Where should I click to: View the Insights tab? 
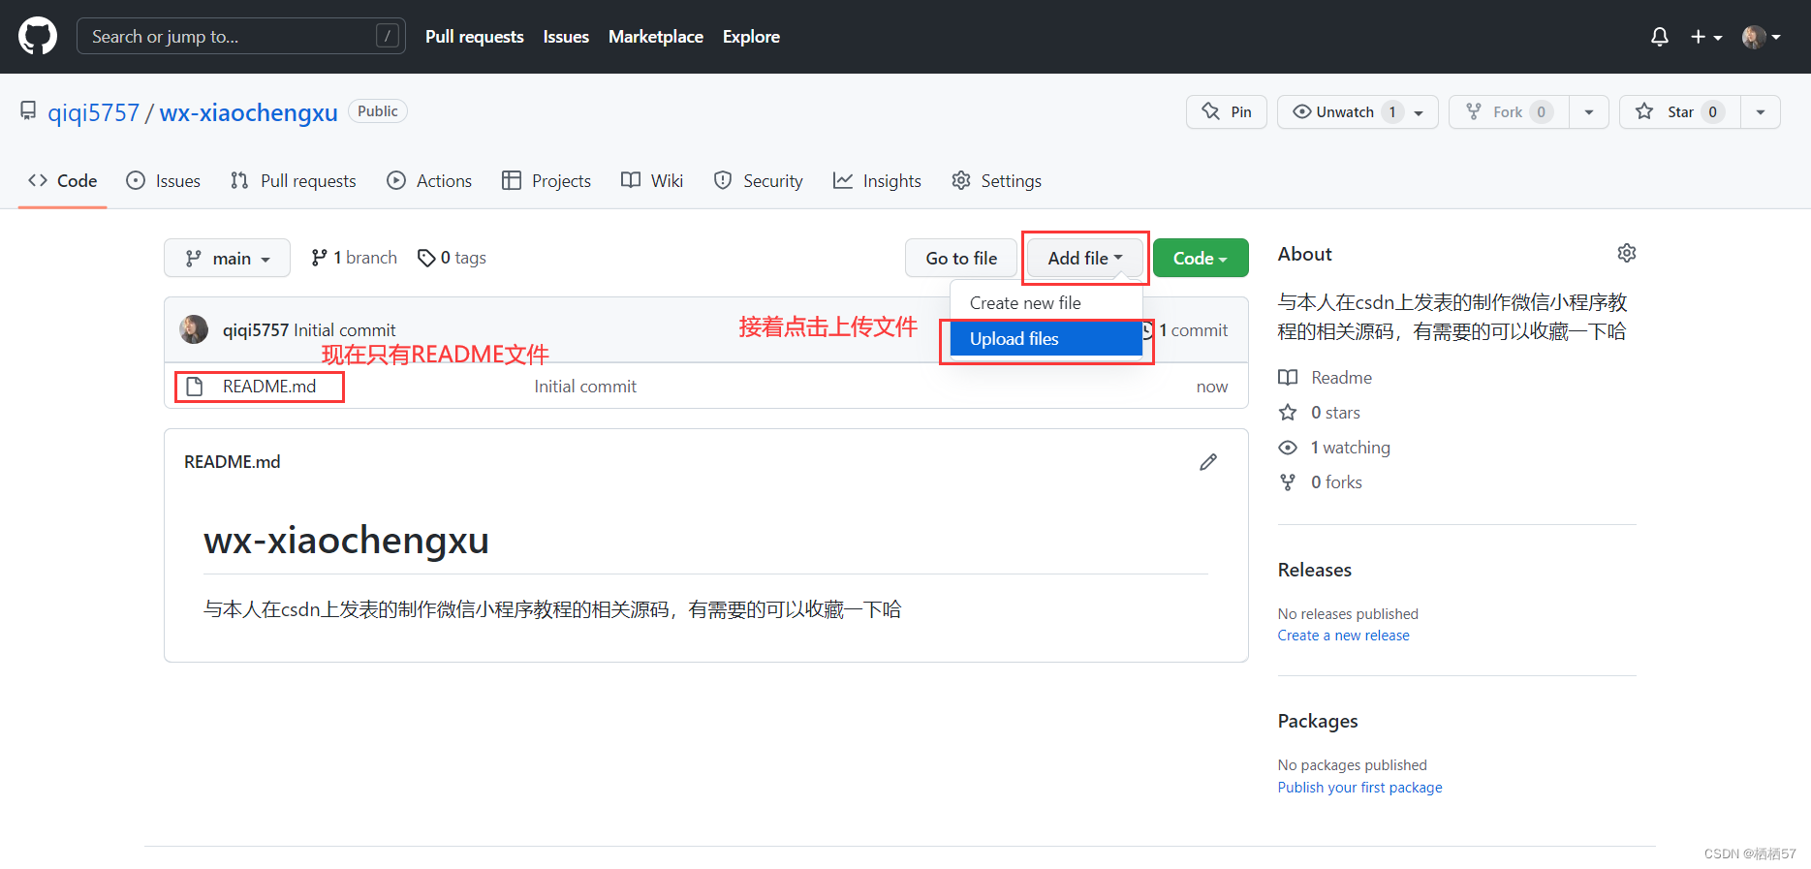878,181
